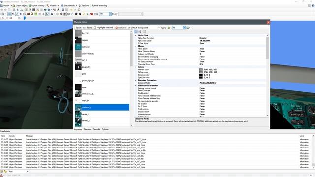This screenshot has height=177, width=315.
Task: Select the glass material
Action: click(x=102, y=74)
